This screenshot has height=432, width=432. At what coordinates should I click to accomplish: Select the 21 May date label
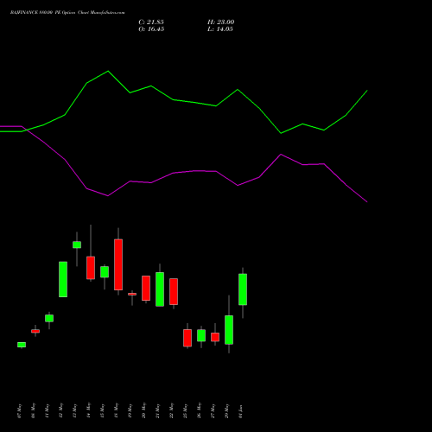click(x=157, y=410)
